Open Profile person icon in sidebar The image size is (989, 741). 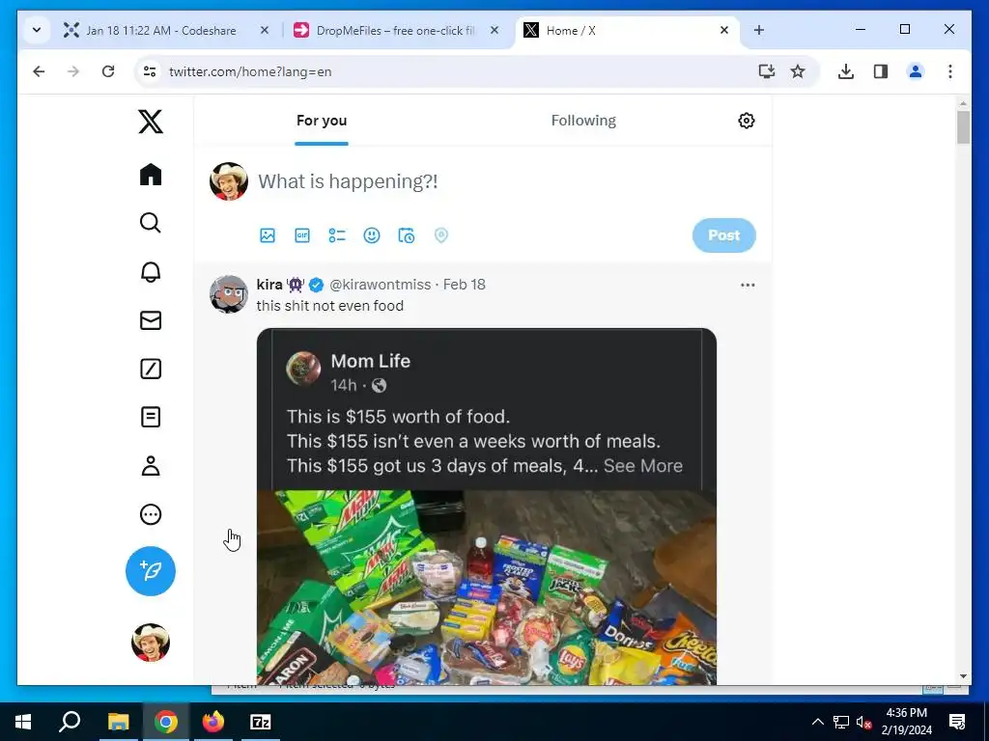click(x=150, y=466)
